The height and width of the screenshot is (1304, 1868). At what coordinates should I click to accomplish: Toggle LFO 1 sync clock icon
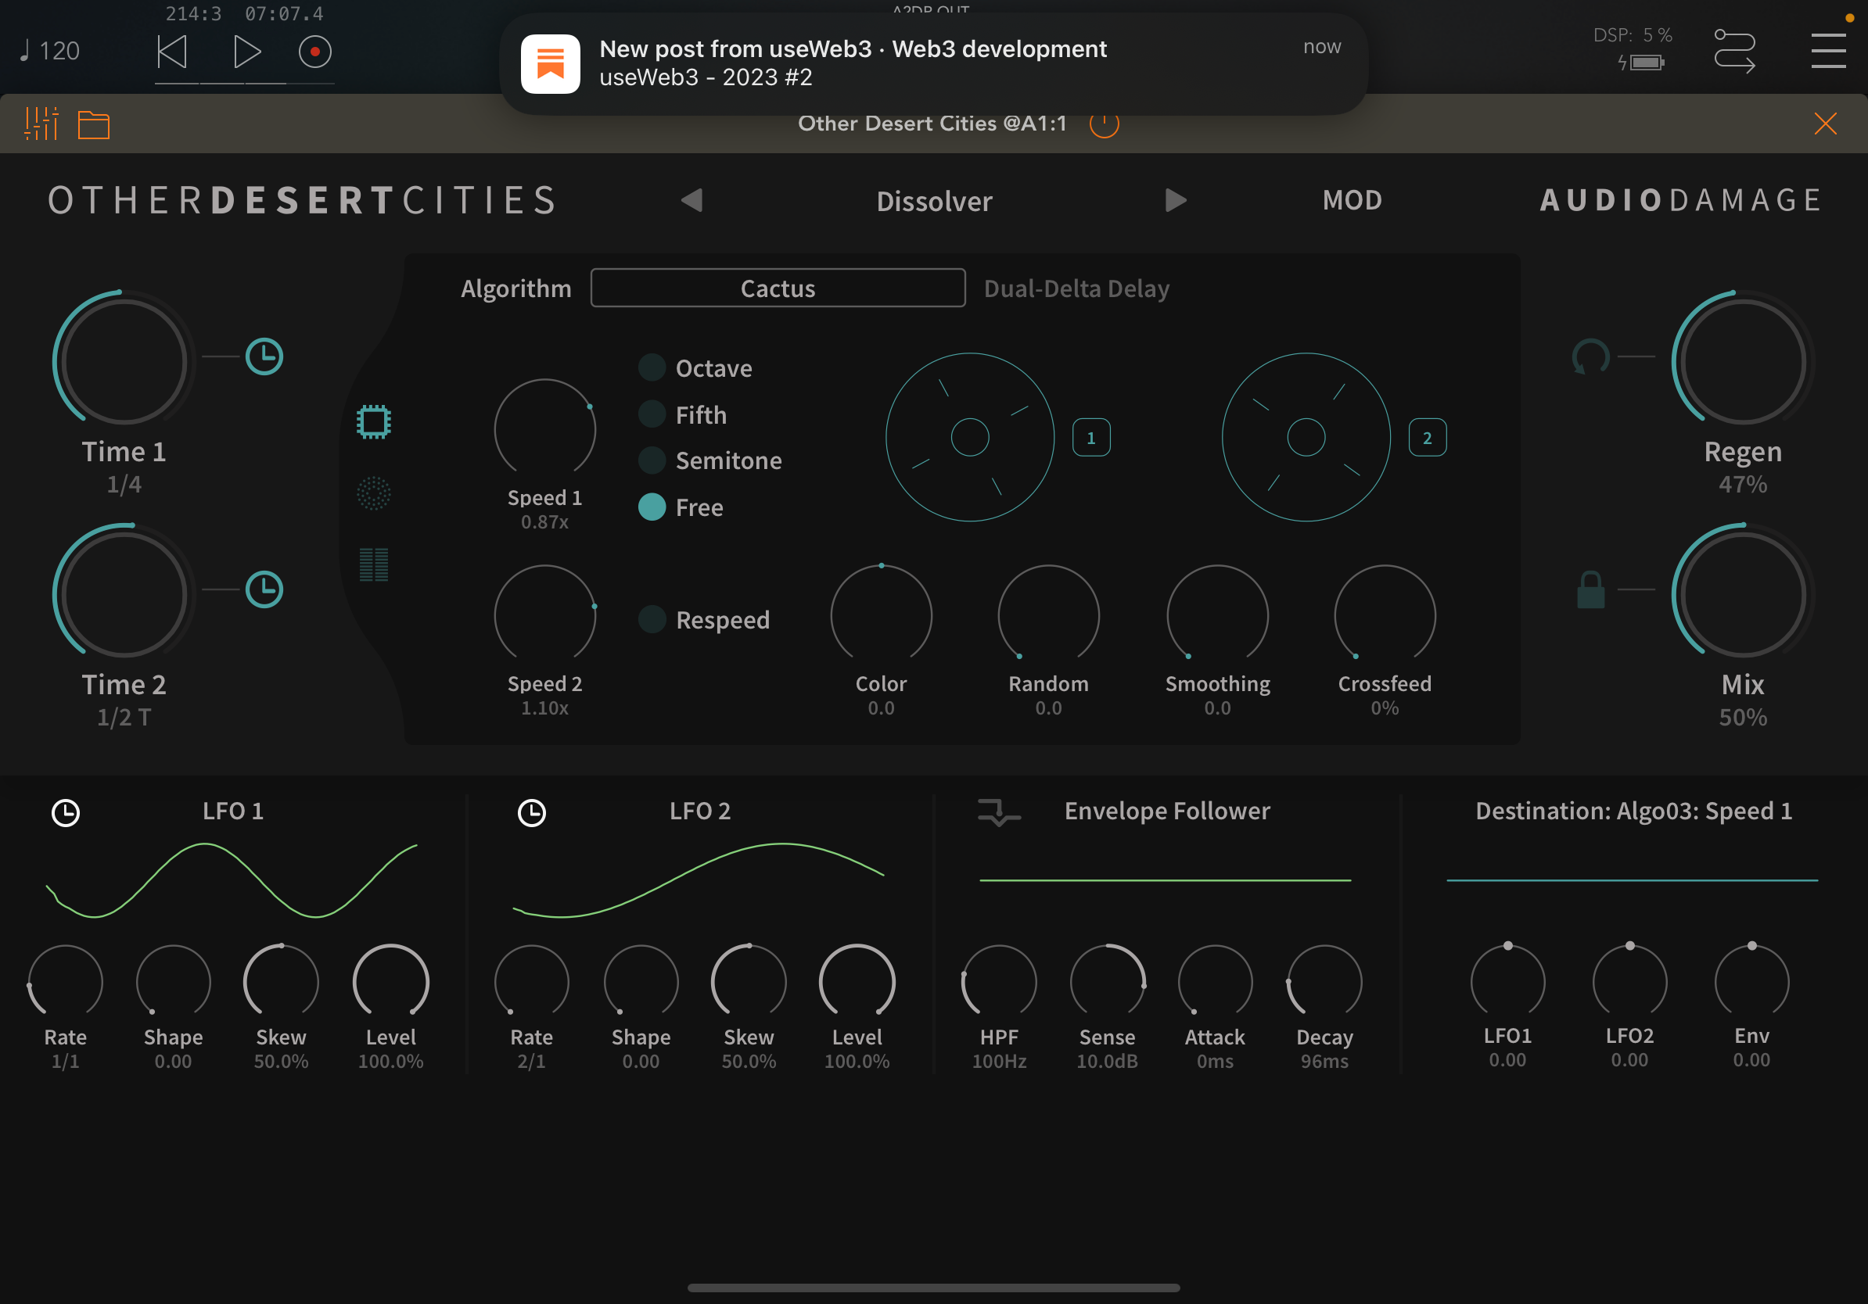(66, 812)
